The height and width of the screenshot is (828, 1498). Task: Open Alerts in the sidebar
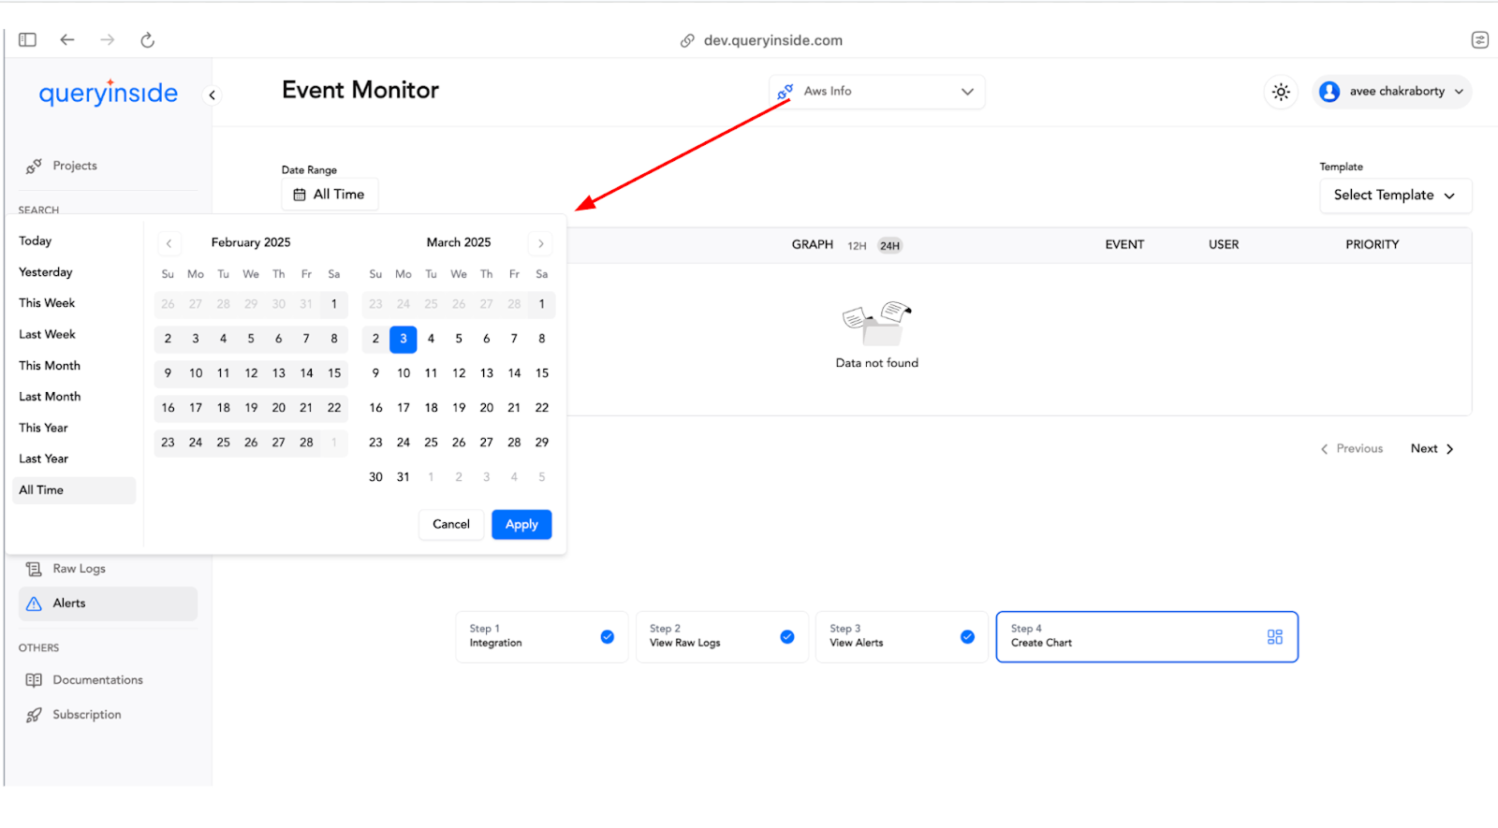coord(108,603)
